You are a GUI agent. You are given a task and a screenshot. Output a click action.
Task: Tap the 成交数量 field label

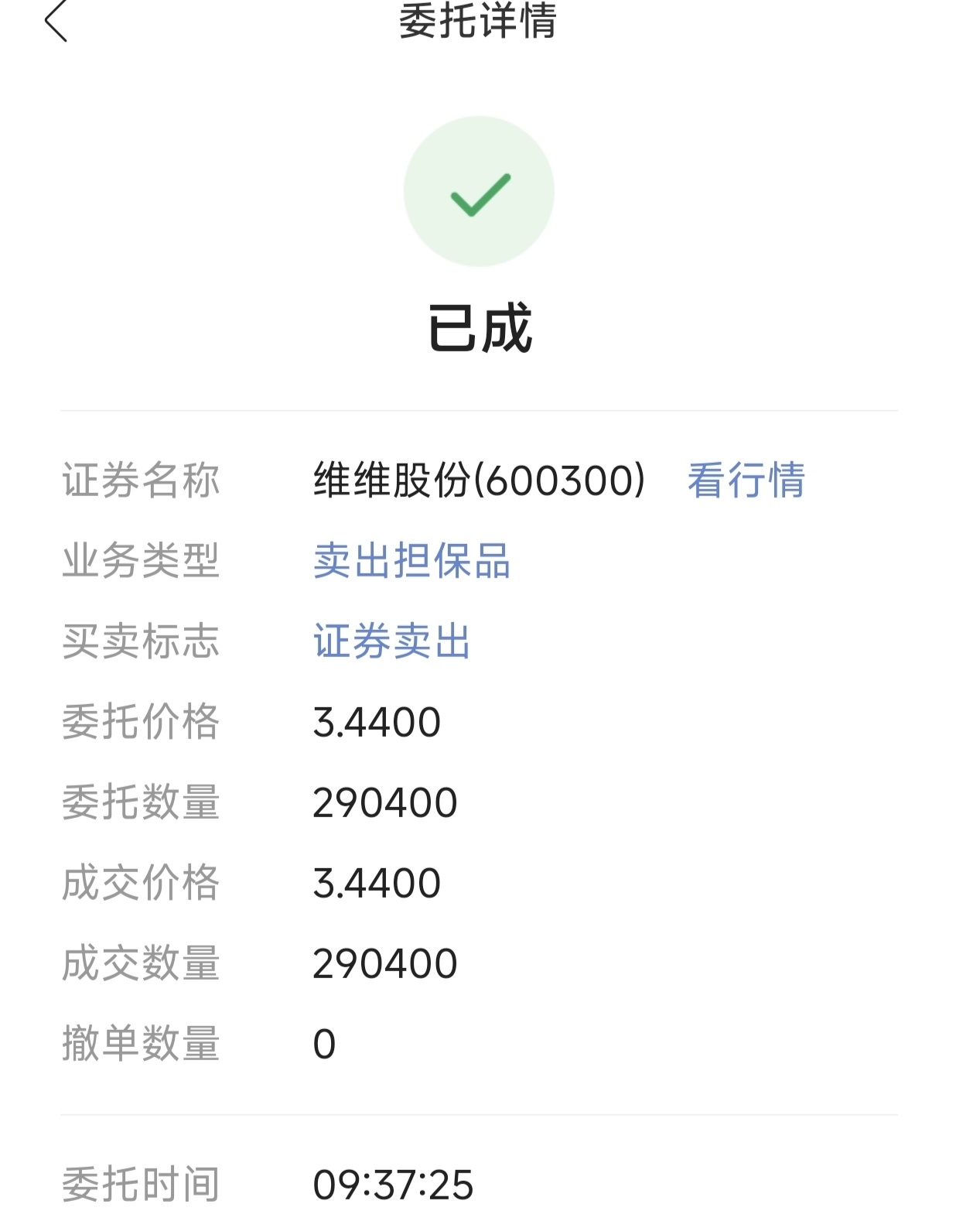tap(141, 963)
